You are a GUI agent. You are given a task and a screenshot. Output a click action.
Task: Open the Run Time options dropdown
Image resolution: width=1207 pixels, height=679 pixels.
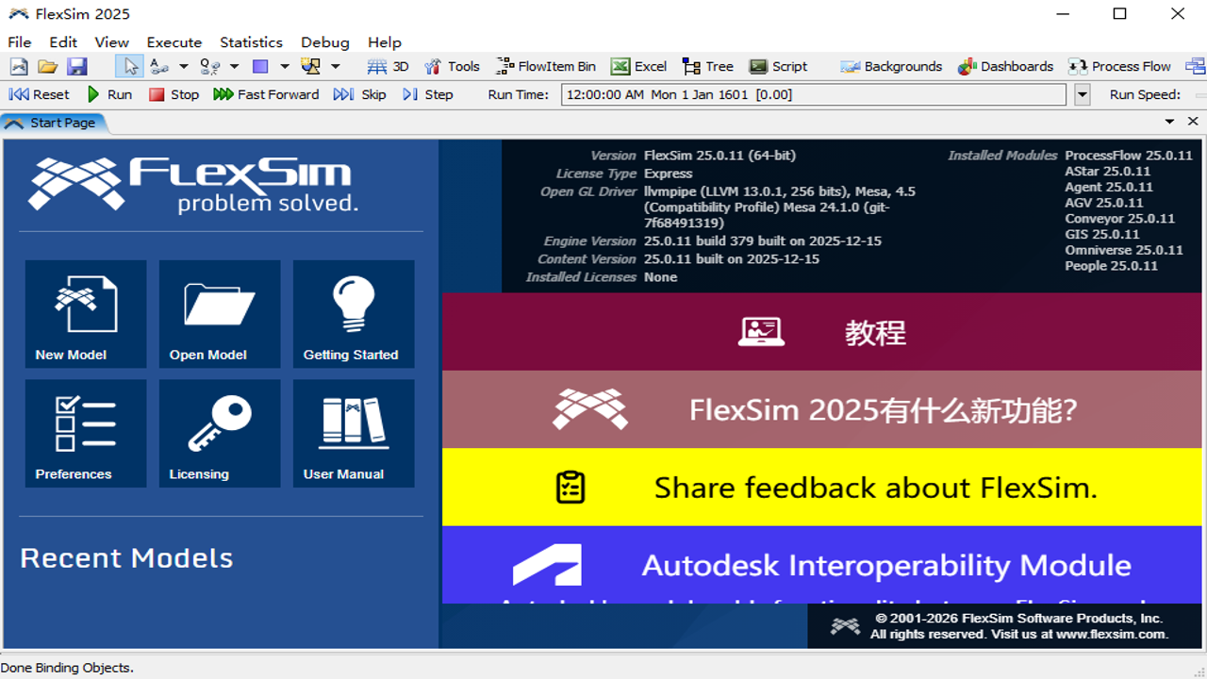(1083, 94)
